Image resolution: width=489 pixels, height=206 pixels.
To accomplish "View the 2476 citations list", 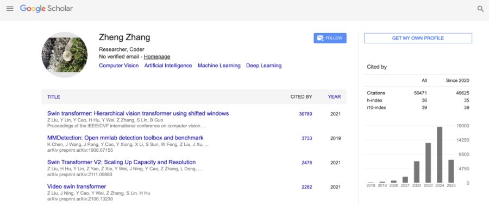I will point(307,163).
